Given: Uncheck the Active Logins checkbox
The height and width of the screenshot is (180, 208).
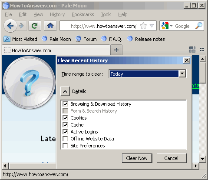Looking at the screenshot, I should tap(65, 132).
